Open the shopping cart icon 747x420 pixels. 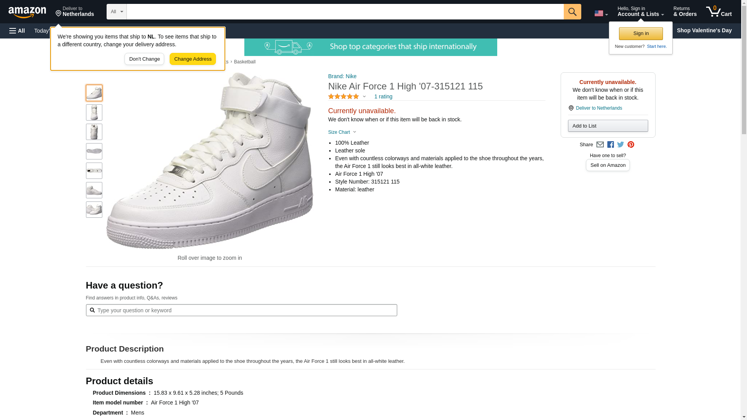click(x=719, y=12)
